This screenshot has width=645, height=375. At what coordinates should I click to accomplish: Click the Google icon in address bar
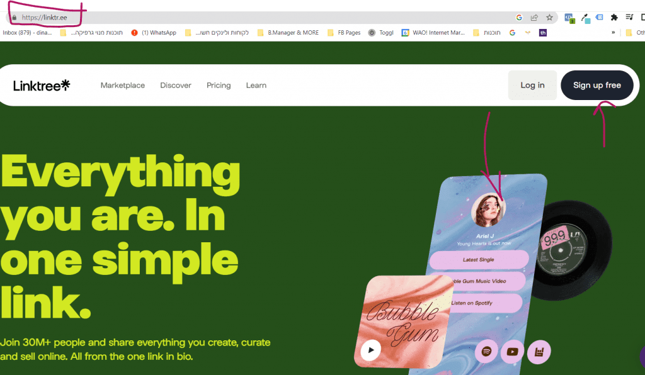pos(519,17)
